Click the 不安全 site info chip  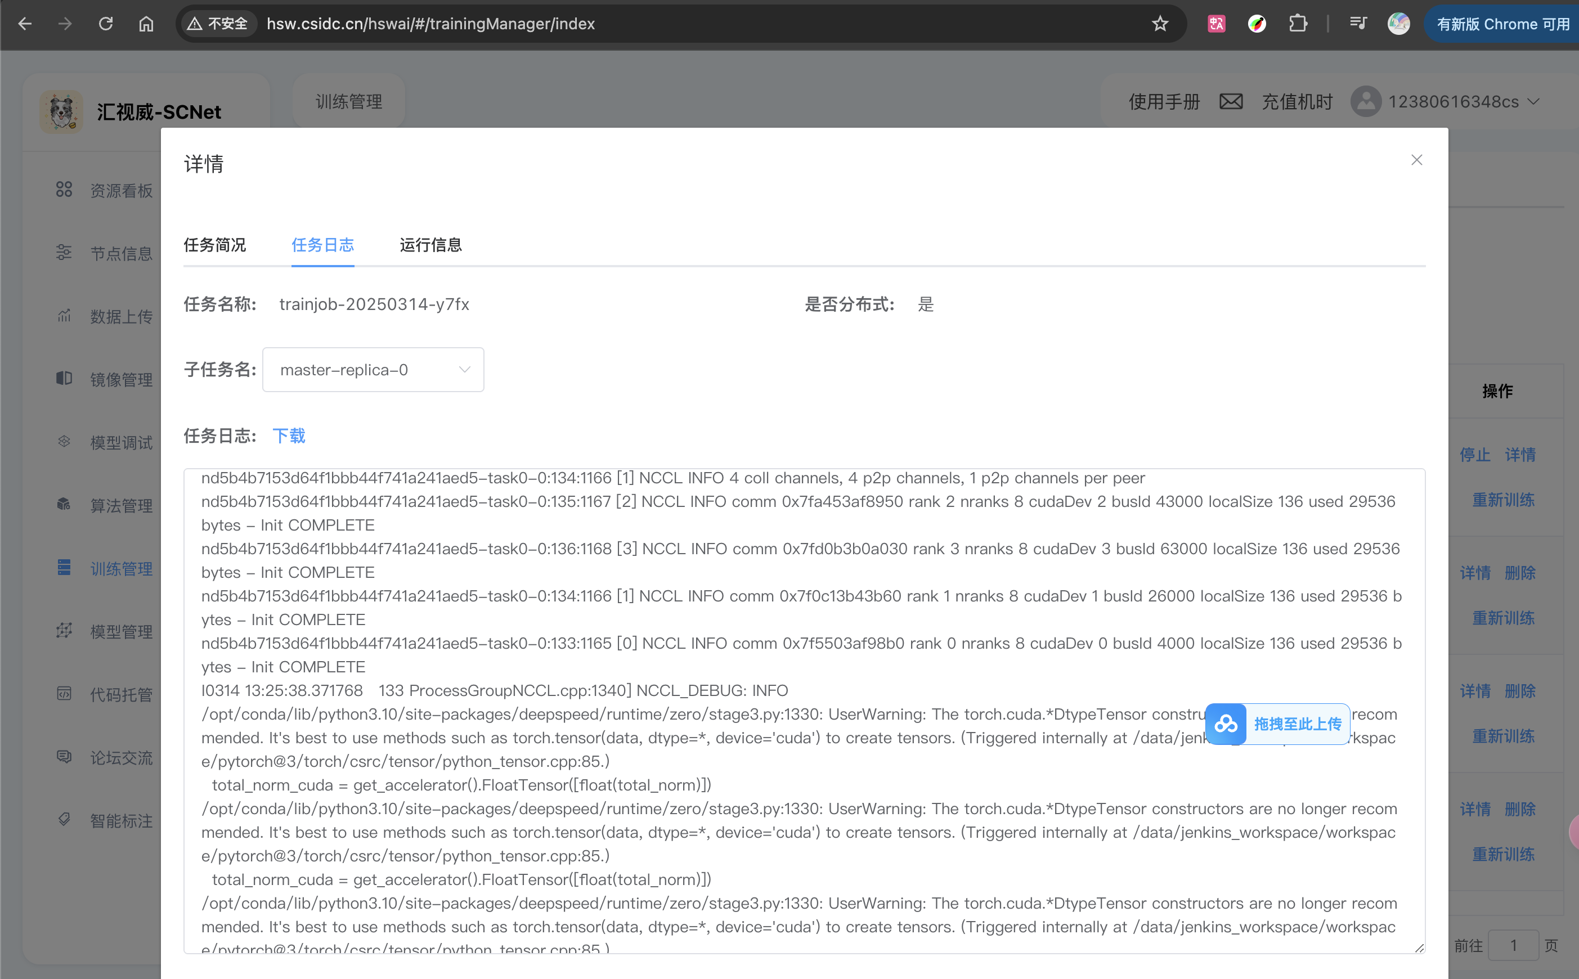coord(218,24)
